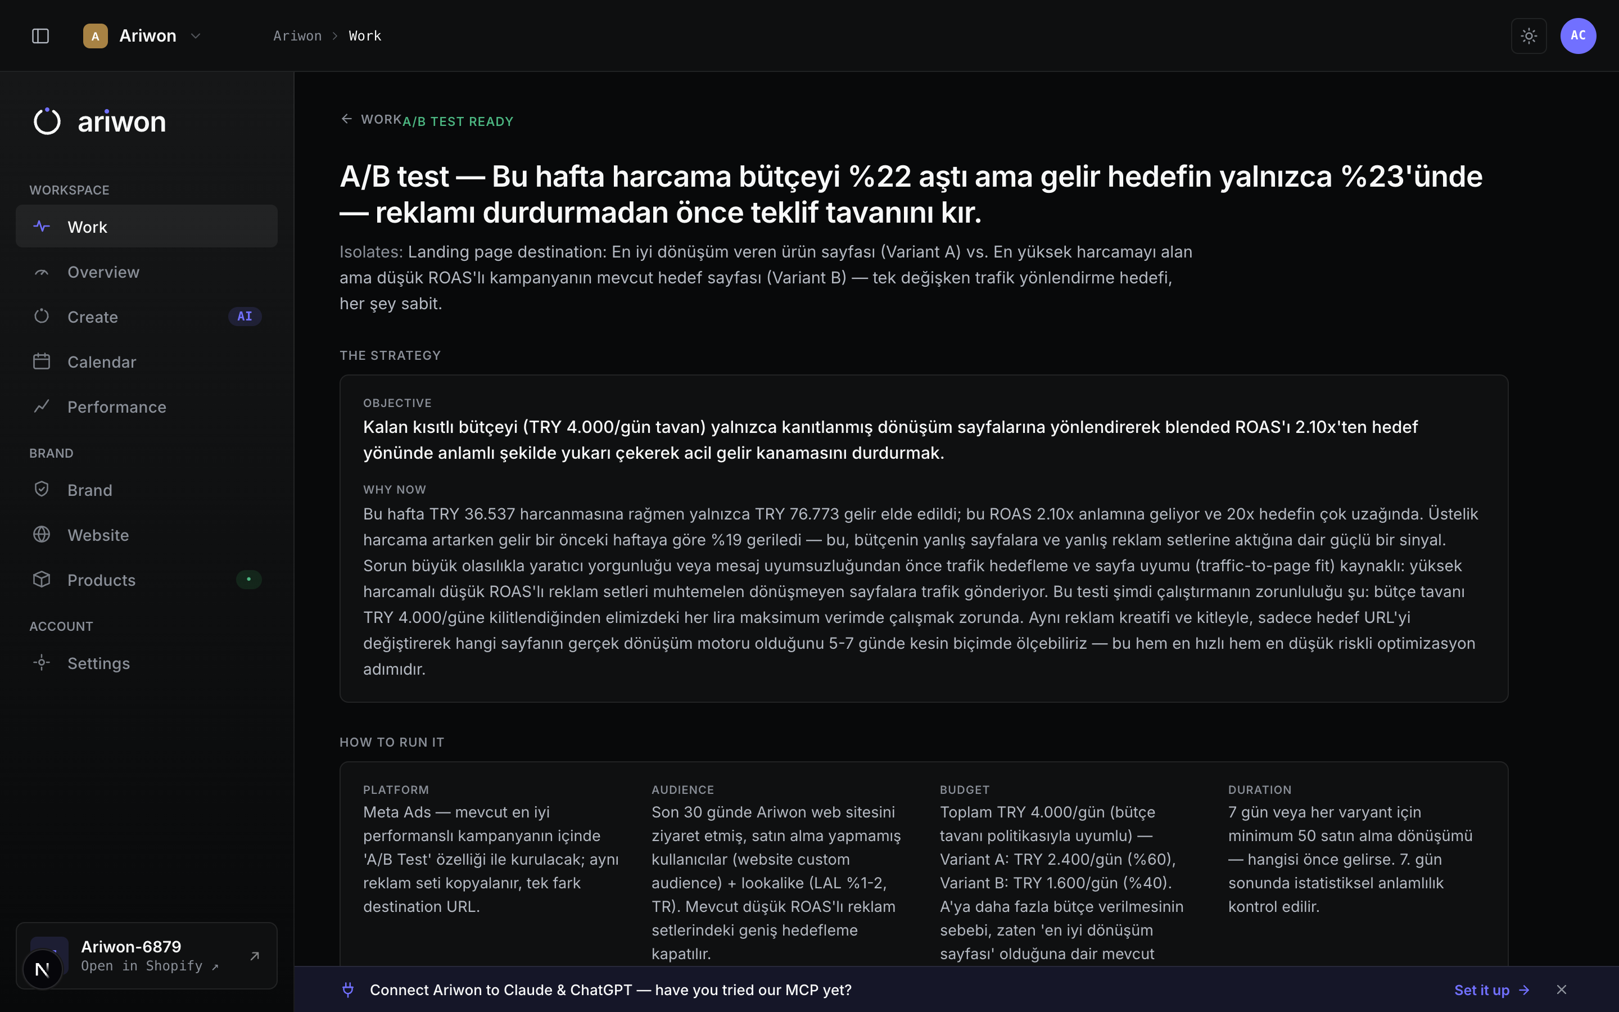Open the AC user avatar menu
Image resolution: width=1619 pixels, height=1012 pixels.
point(1578,35)
